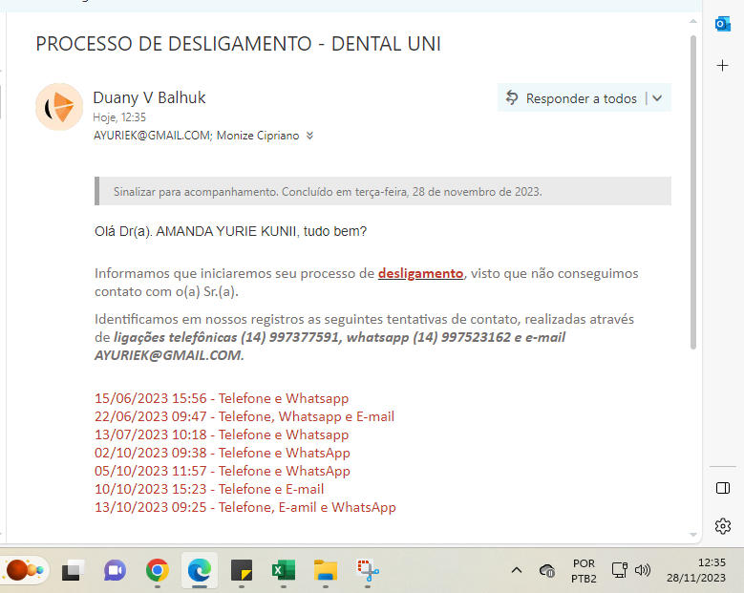
Task: Click the underlined desligamento link
Action: coord(420,273)
